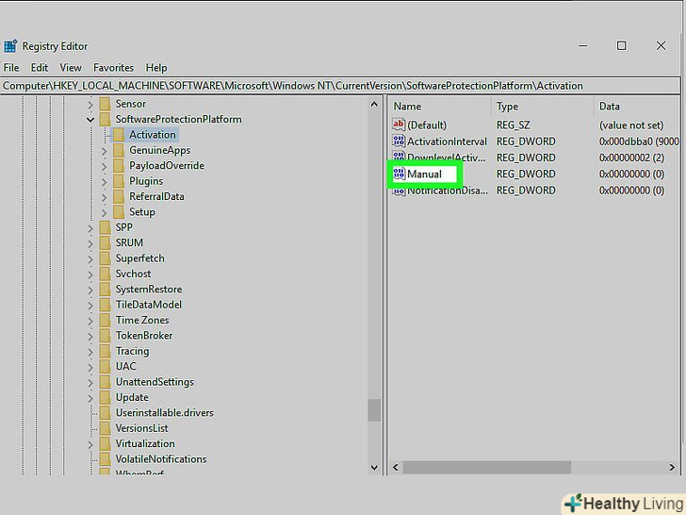Click the Manual DWORD value icon
686x515 pixels.
coord(399,174)
